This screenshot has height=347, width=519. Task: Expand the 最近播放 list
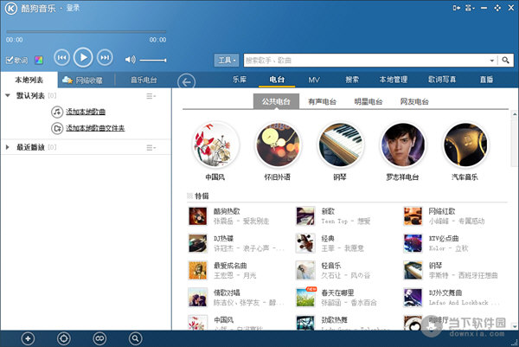(x=7, y=147)
